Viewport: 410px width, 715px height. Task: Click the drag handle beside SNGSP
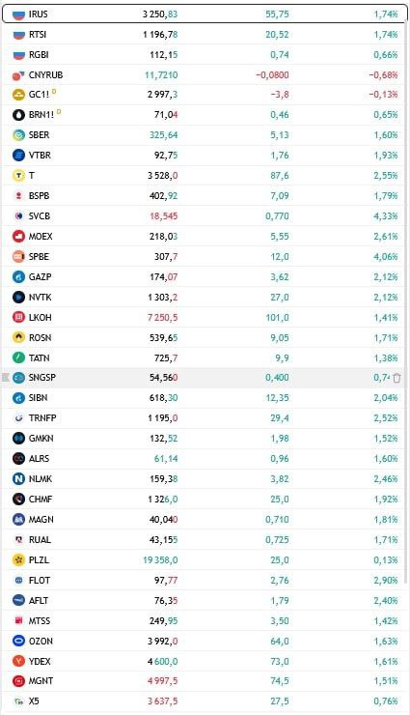[6, 378]
